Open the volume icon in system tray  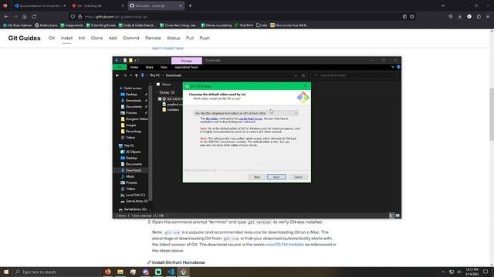(x=459, y=272)
